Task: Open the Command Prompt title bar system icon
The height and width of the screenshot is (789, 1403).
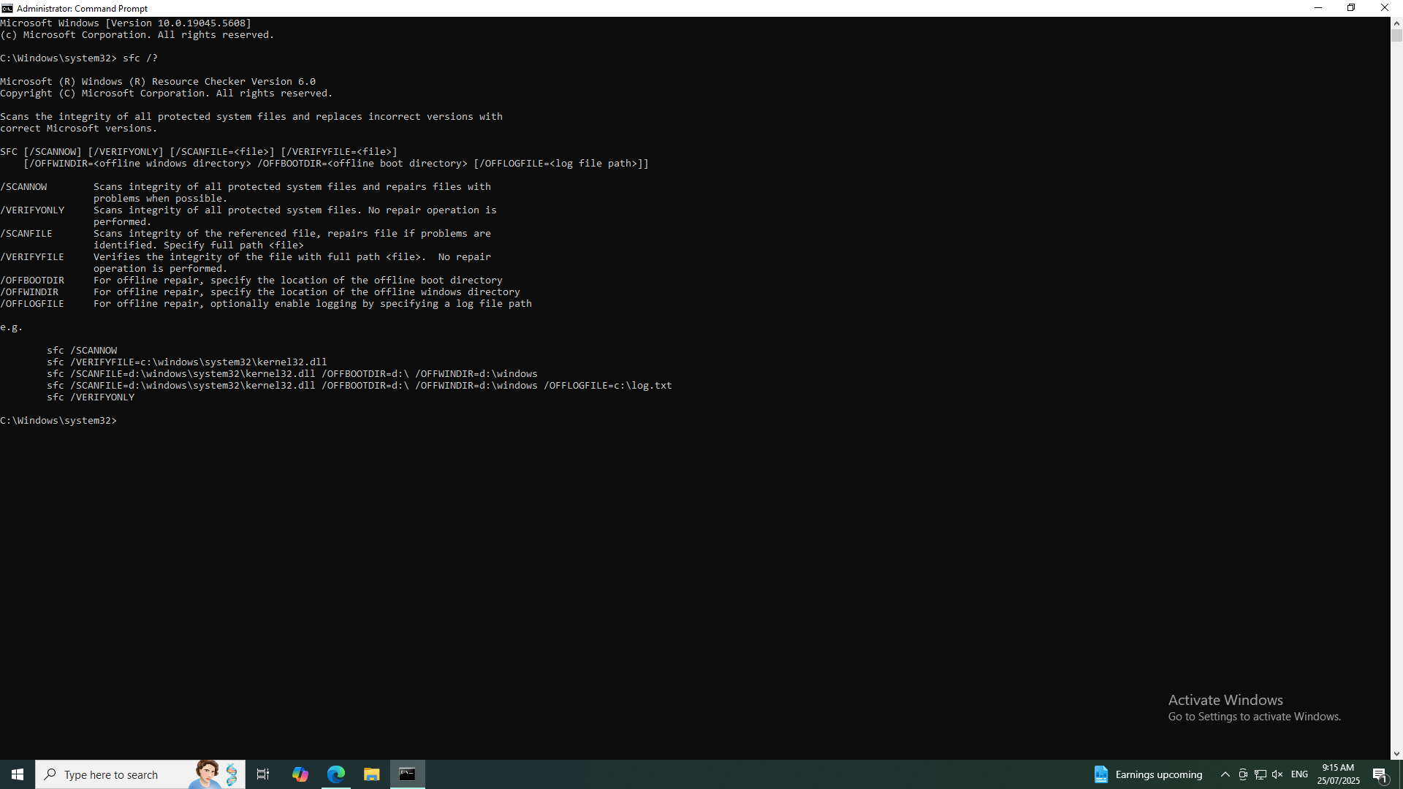Action: click(7, 8)
